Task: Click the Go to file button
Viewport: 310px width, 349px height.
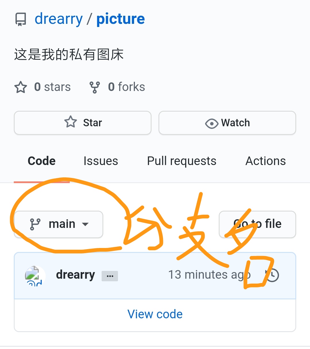Action: click(257, 224)
